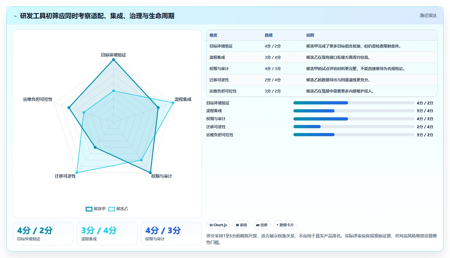Click the 候选乙 legend color box
The width and height of the screenshot is (450, 258).
click(x=112, y=209)
